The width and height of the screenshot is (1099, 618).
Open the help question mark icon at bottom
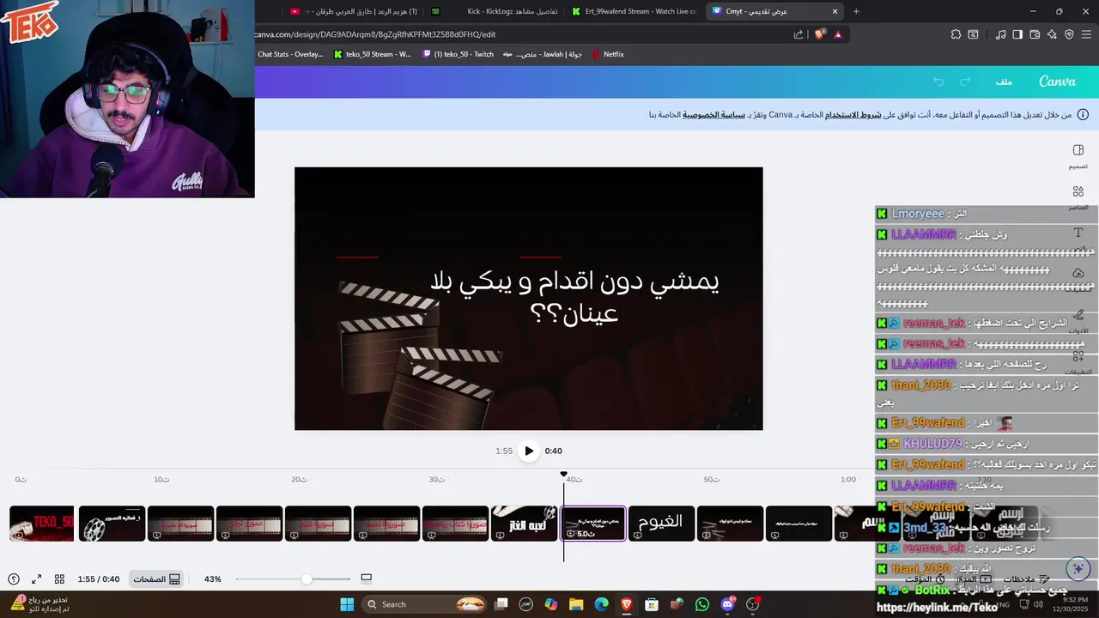pos(14,579)
